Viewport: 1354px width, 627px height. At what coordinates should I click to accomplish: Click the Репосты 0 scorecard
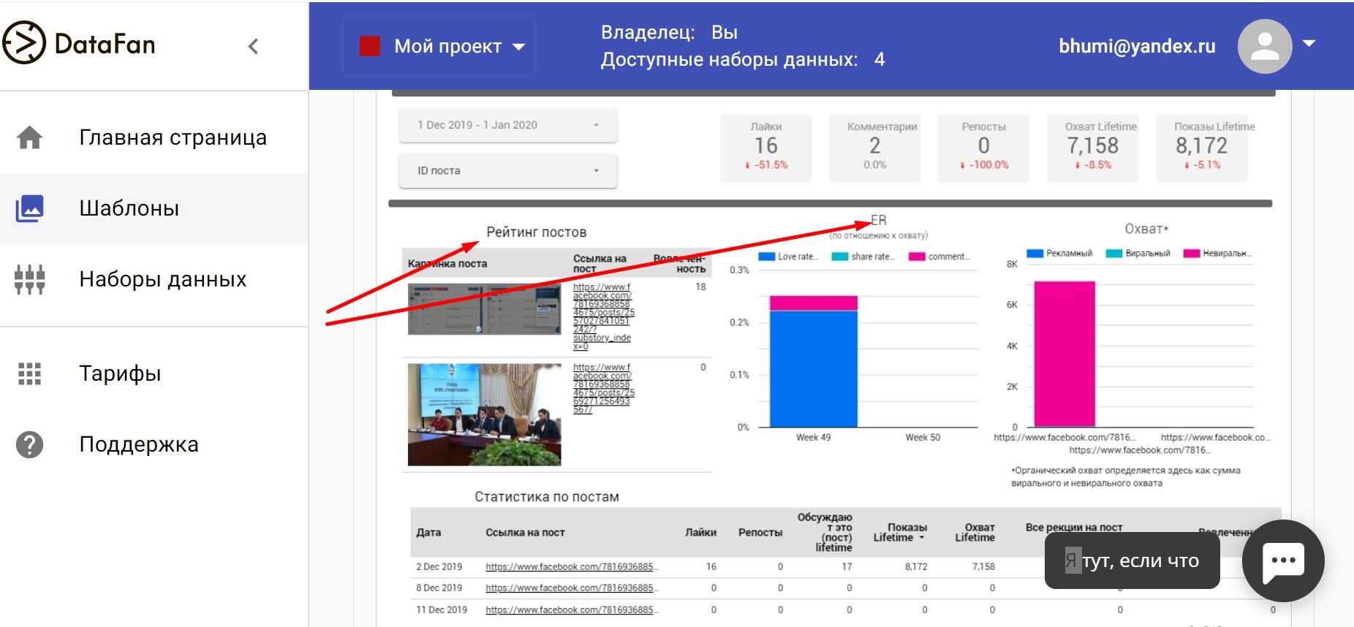tap(983, 148)
